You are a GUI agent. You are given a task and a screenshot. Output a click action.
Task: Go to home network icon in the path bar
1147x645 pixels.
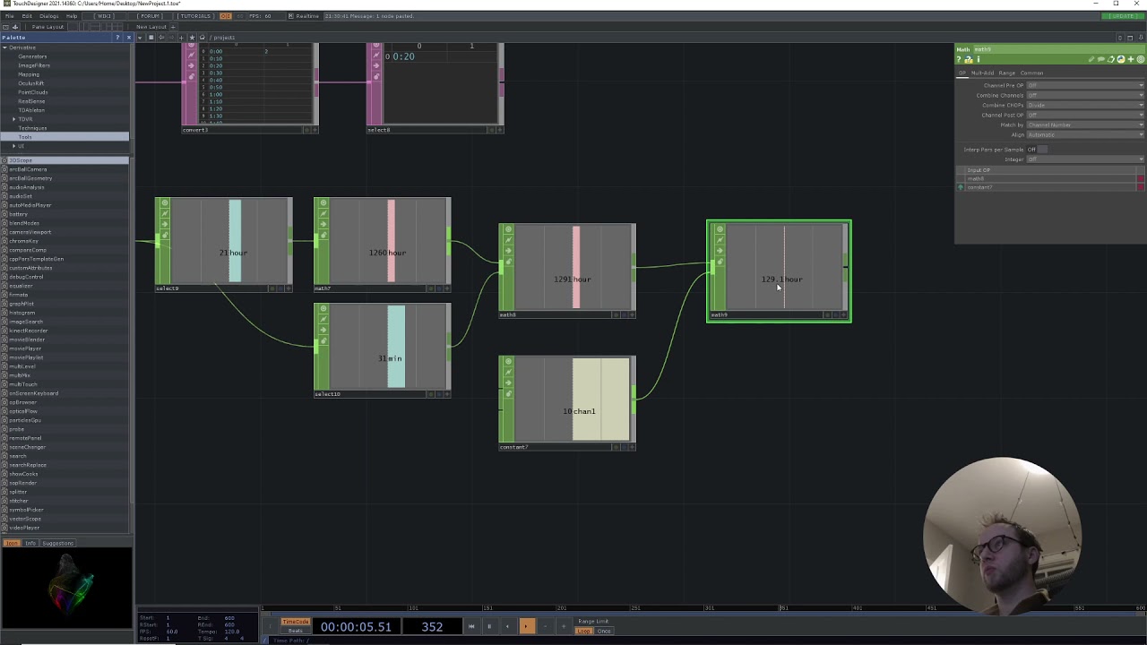(202, 38)
